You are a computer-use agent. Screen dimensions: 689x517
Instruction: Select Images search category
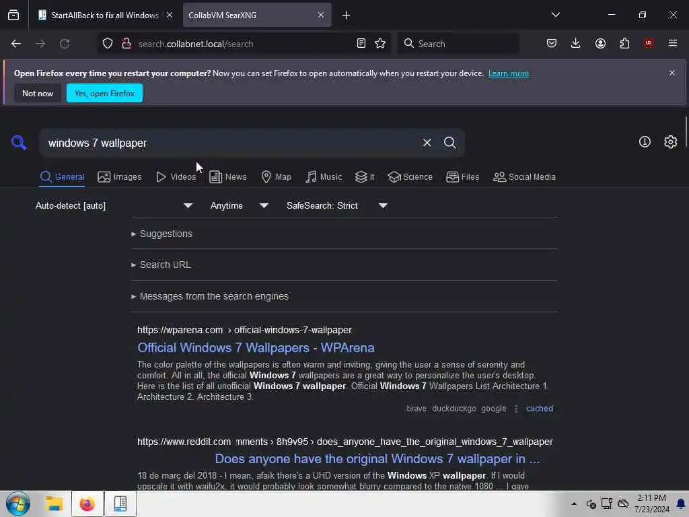[120, 177]
